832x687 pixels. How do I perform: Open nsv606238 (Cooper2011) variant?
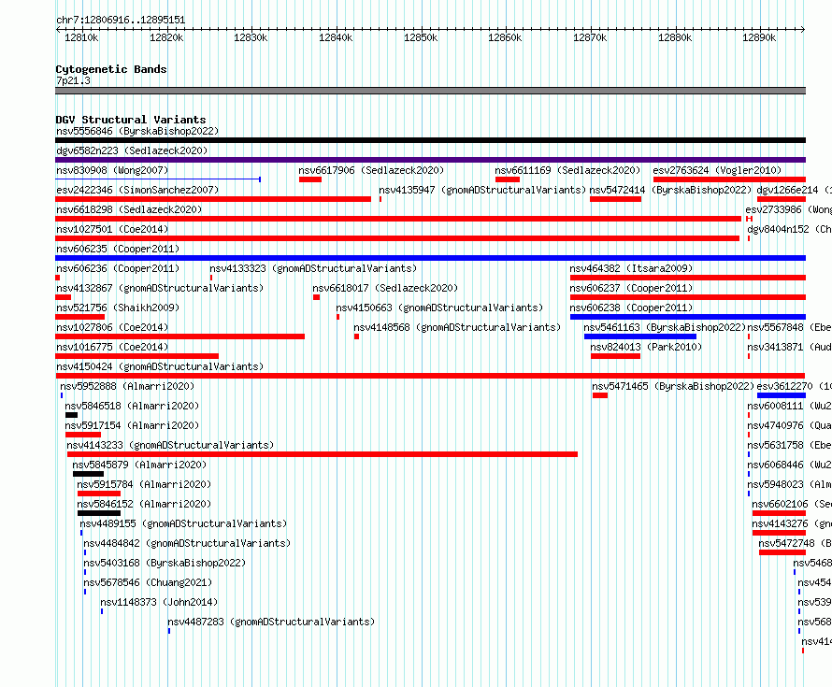(x=631, y=308)
